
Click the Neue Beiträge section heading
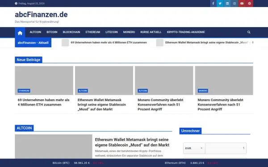pyautogui.click(x=29, y=60)
